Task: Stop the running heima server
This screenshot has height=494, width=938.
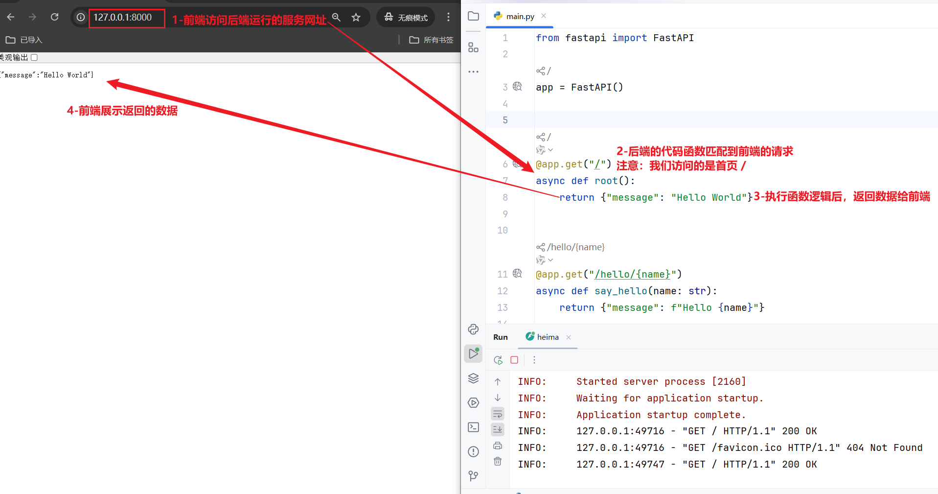Action: coord(514,360)
